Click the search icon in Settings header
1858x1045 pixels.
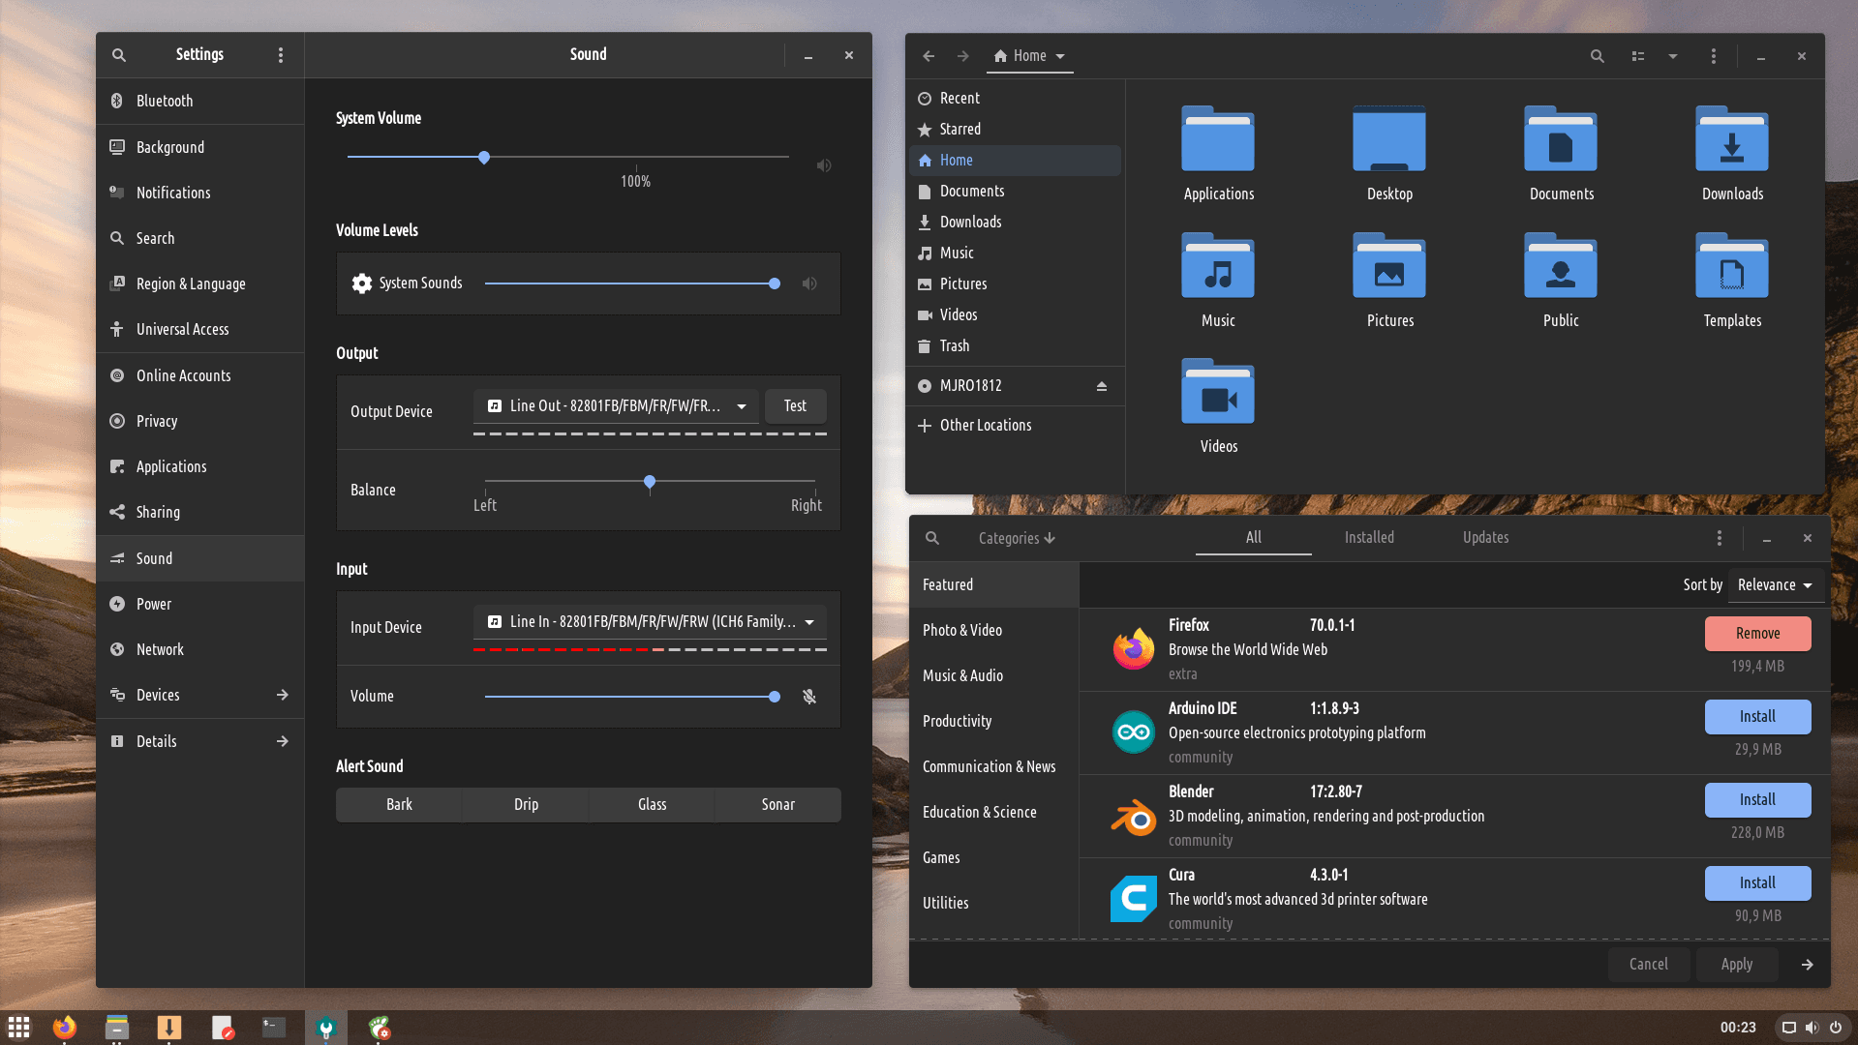pos(118,55)
